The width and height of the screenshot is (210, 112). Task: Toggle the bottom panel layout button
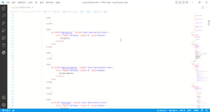(180, 2)
